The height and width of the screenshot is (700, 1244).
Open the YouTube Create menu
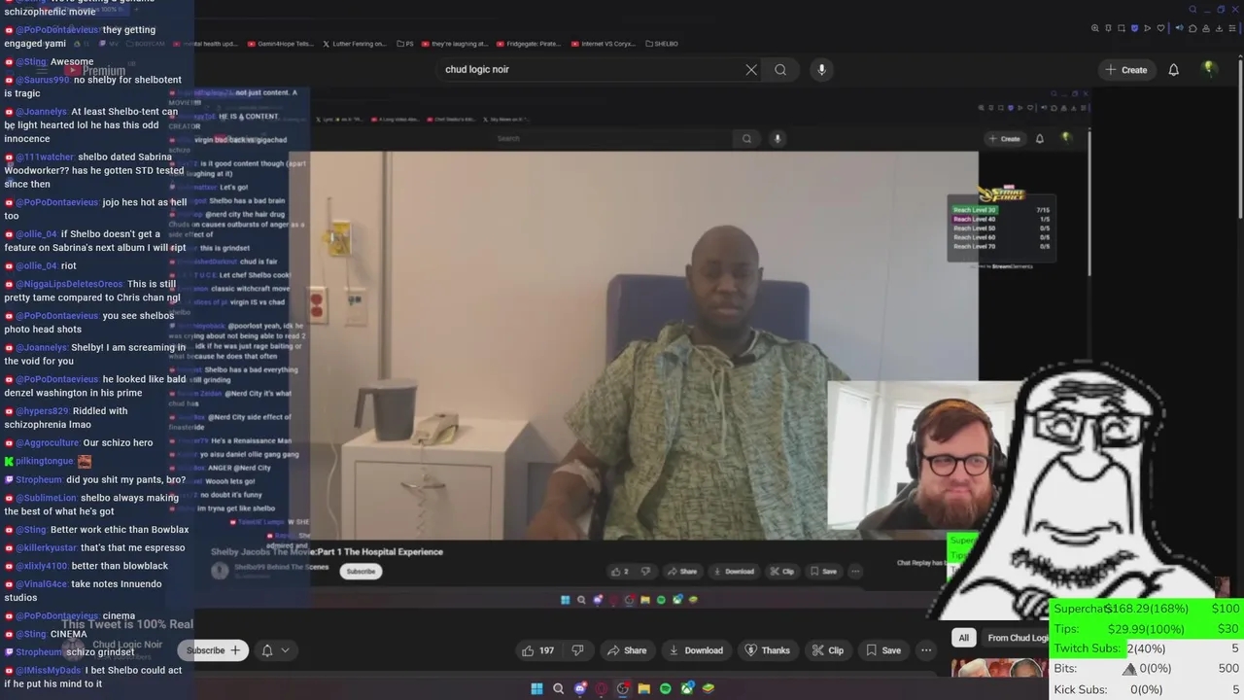click(1126, 70)
